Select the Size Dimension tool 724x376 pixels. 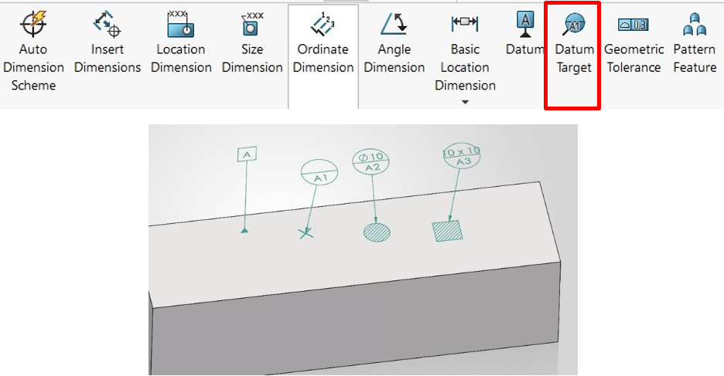[x=252, y=42]
